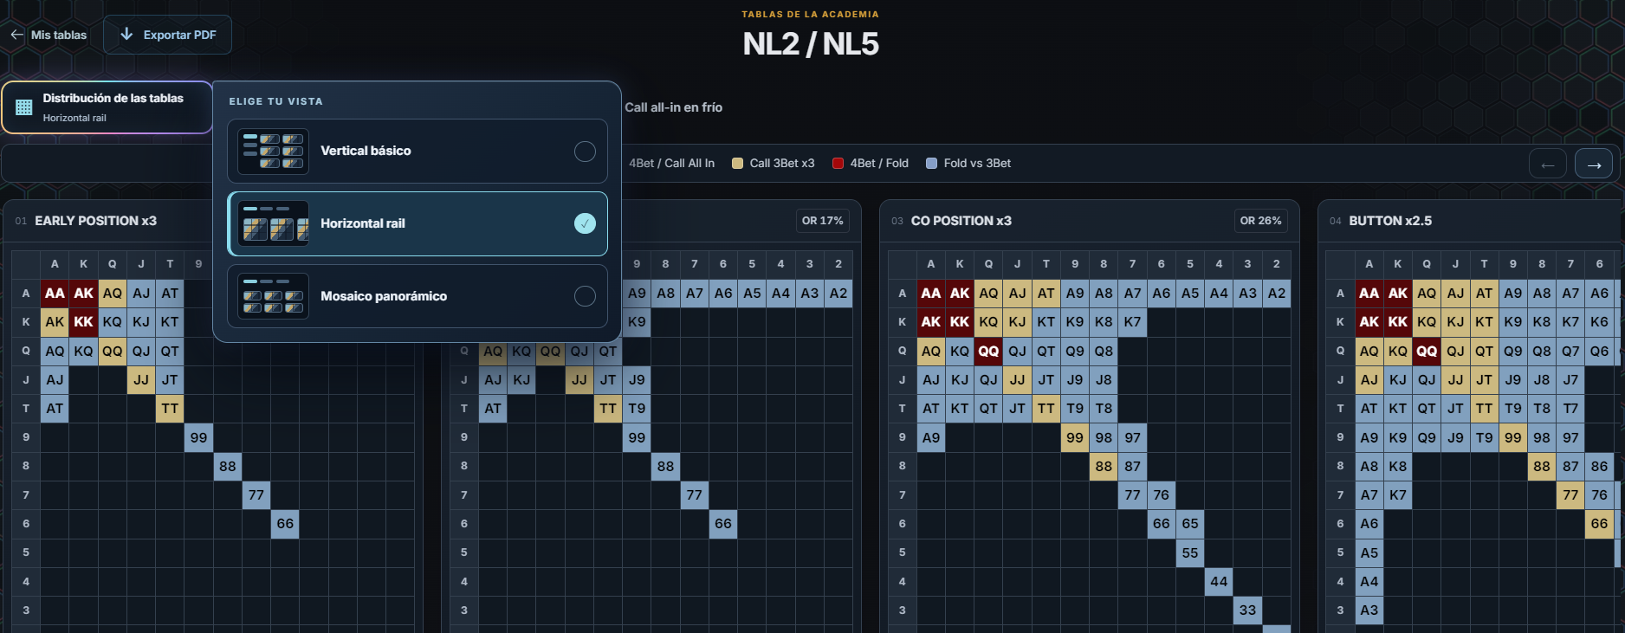The image size is (1625, 633).
Task: Click the KK cell in EARLY POSITION table
Action: (x=83, y=321)
